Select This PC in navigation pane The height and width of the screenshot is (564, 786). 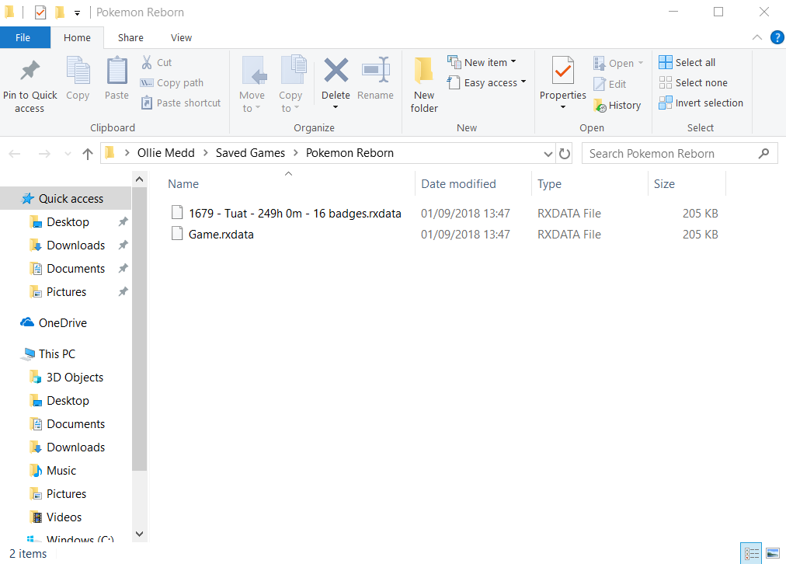pyautogui.click(x=57, y=354)
